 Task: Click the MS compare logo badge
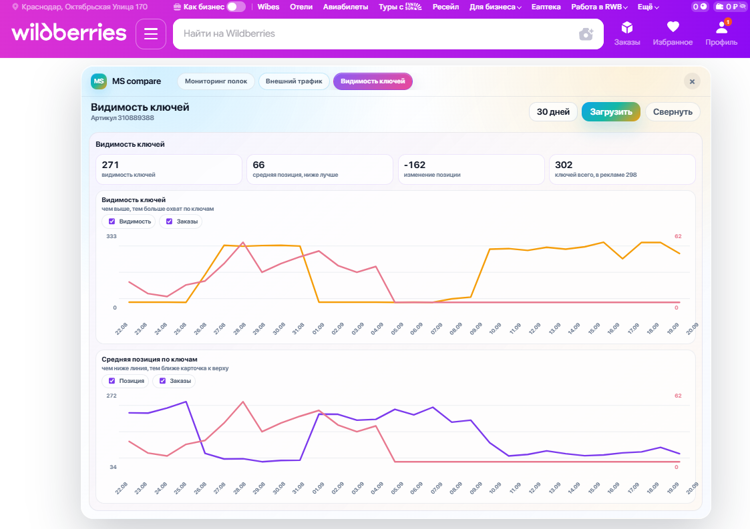point(99,81)
